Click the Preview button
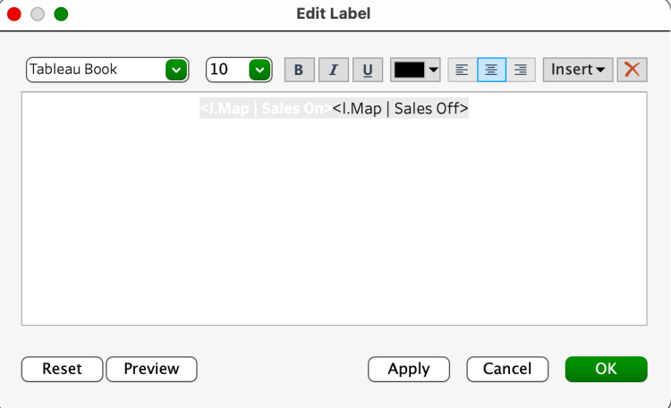The height and width of the screenshot is (408, 671). [x=151, y=369]
